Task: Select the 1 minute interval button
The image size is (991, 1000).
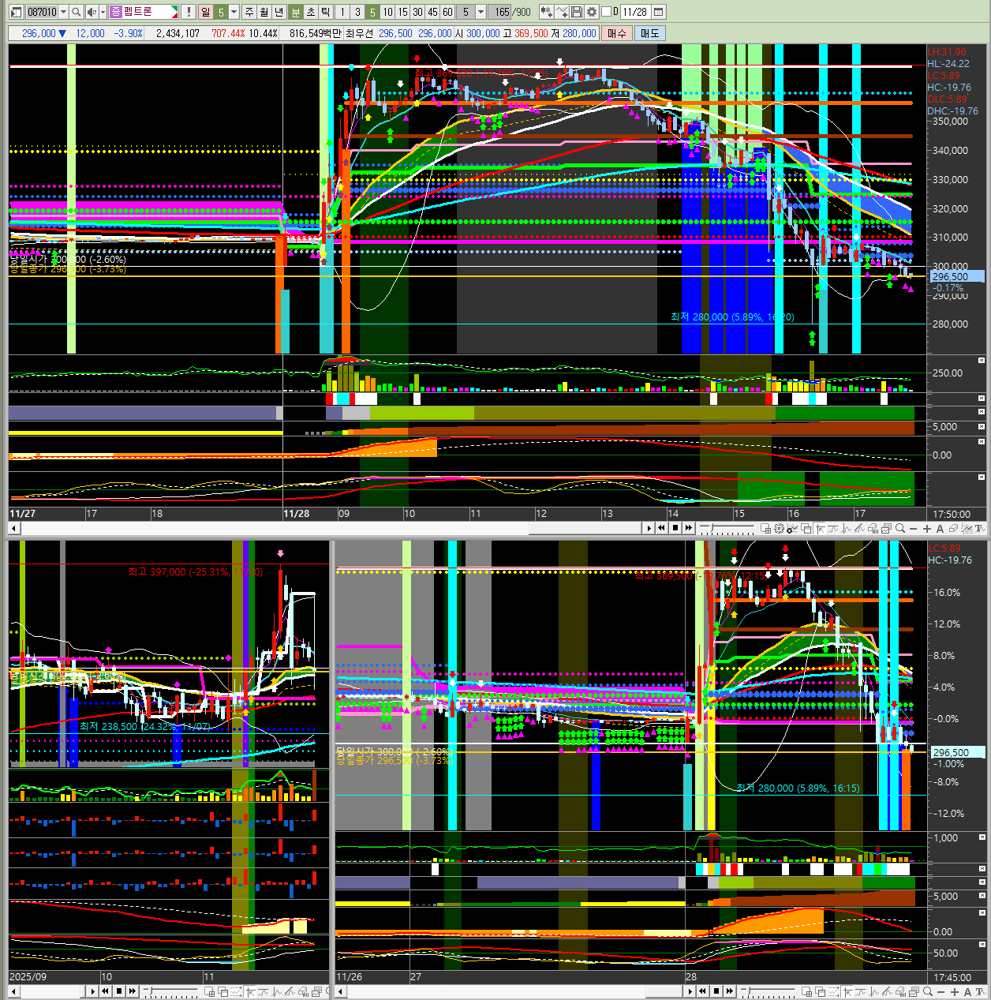Action: coord(342,12)
